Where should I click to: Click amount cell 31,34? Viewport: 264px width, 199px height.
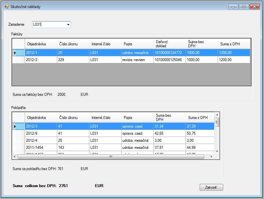click(169, 126)
